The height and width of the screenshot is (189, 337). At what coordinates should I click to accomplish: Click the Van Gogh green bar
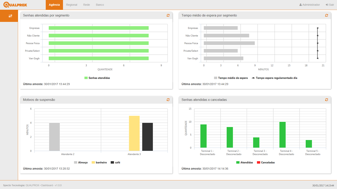[x=99, y=58]
